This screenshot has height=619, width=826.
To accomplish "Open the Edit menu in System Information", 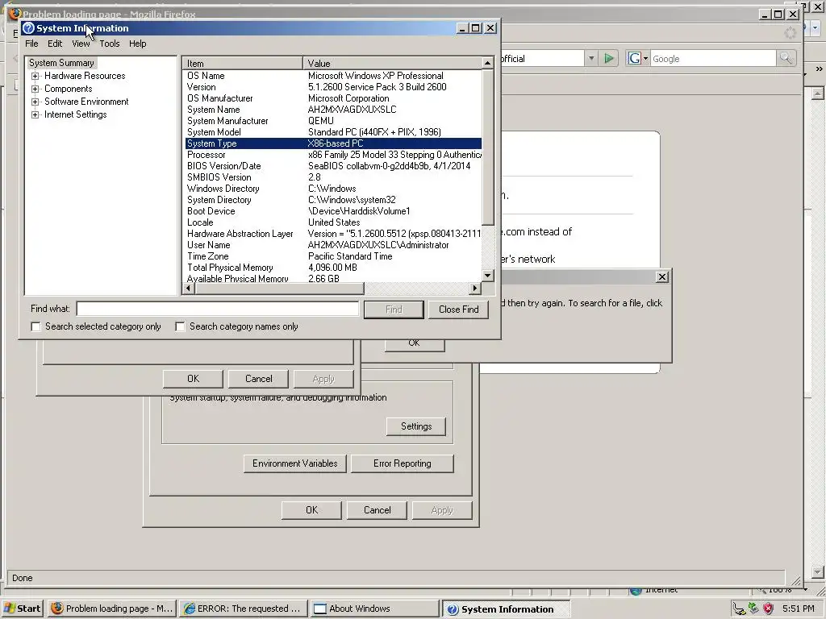I will click(x=55, y=44).
